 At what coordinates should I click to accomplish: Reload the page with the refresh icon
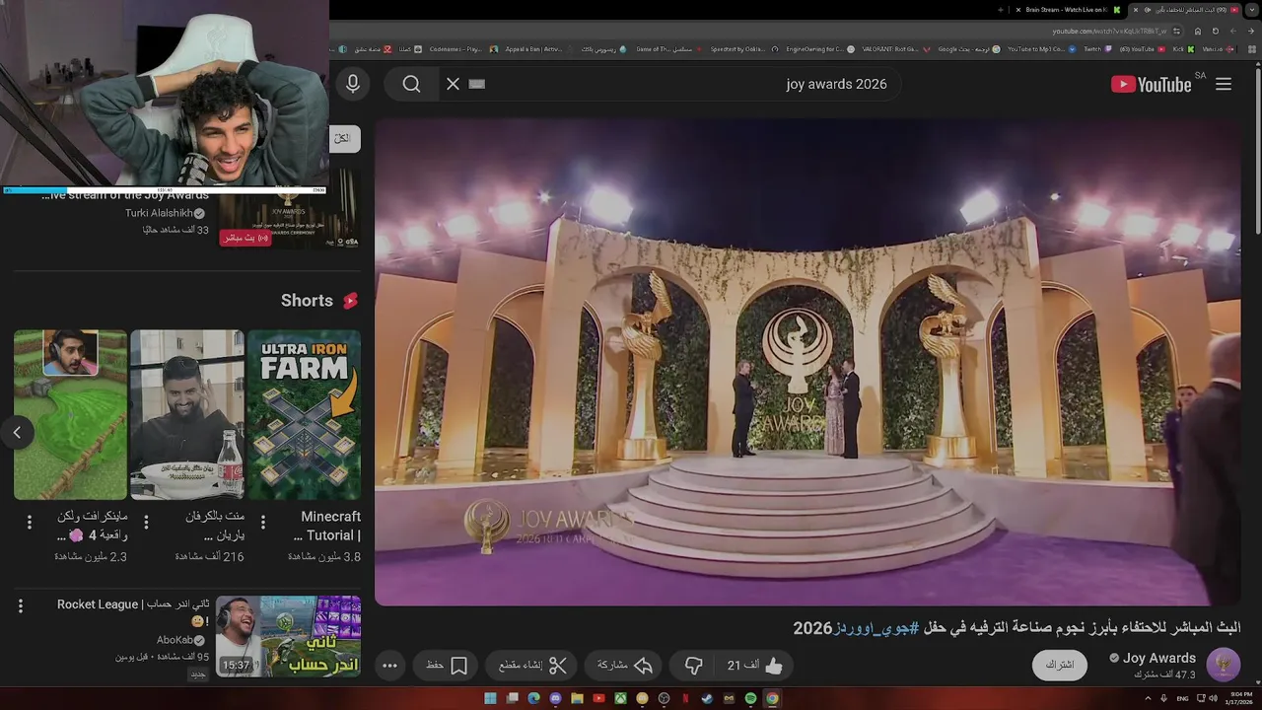click(x=1216, y=31)
